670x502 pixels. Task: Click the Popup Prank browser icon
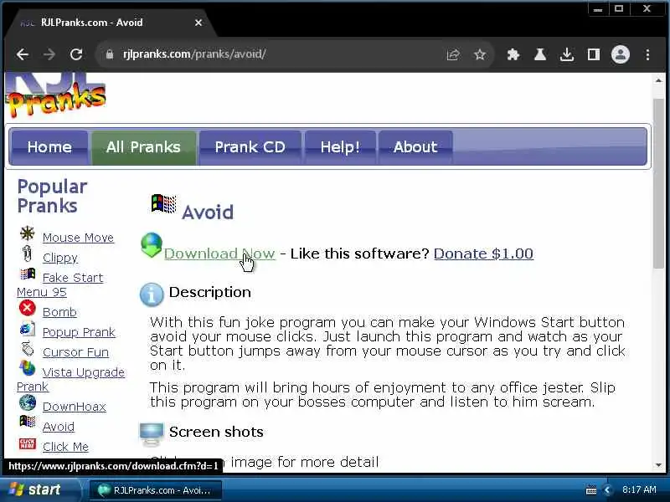[28, 328]
